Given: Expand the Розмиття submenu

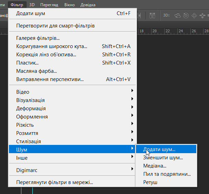Looking at the screenshot, I should [x=73, y=133].
